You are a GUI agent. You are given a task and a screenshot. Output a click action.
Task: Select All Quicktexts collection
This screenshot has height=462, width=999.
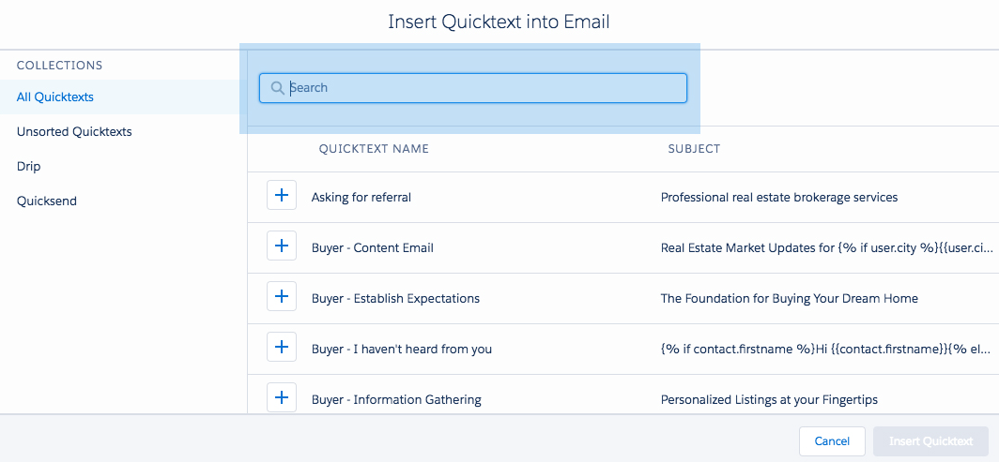55,97
